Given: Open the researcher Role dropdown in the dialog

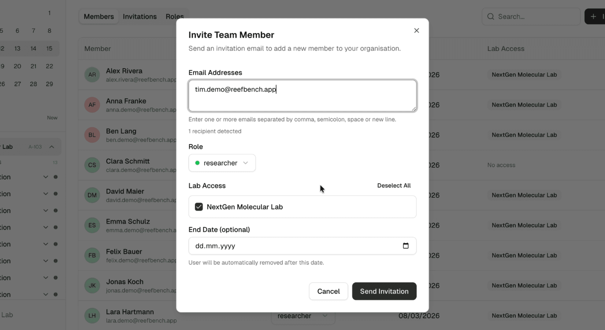Looking at the screenshot, I should pos(222,163).
